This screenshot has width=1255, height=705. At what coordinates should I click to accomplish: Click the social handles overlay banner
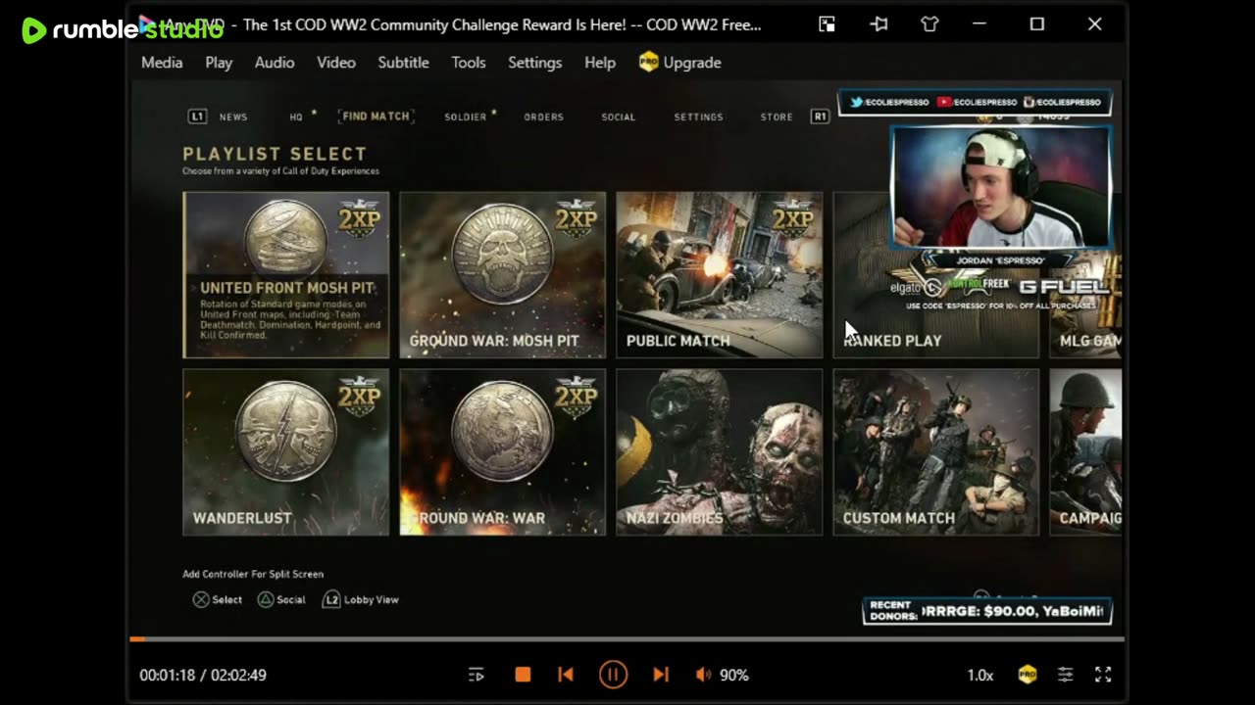tap(976, 102)
